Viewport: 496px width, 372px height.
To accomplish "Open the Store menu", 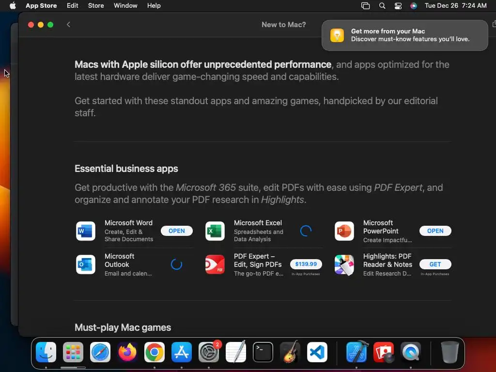I will [96, 5].
